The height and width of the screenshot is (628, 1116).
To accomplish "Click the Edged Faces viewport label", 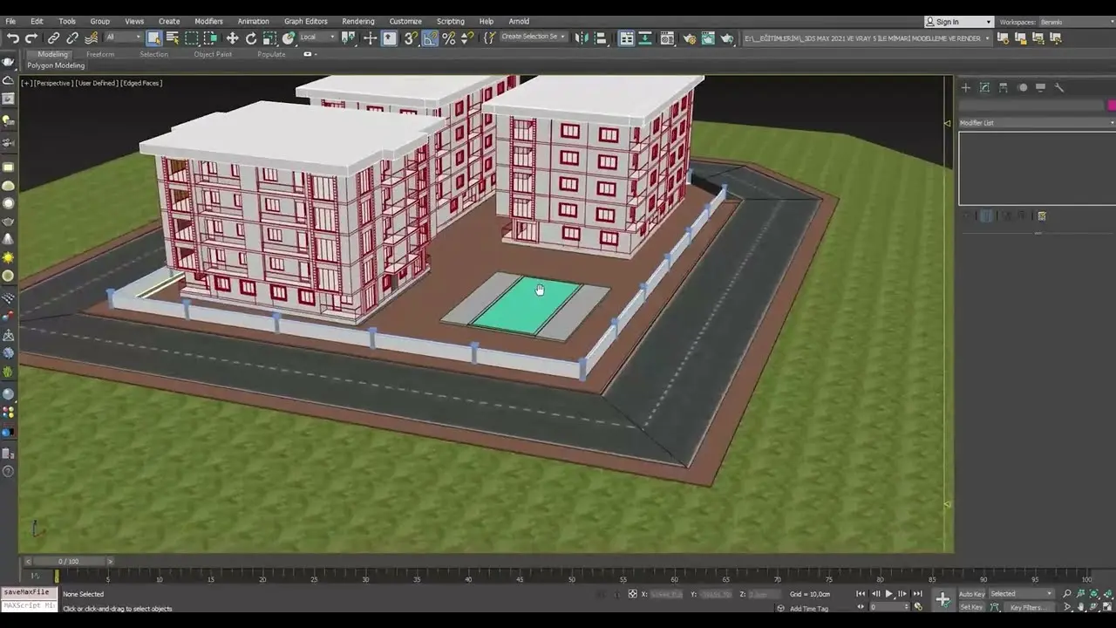I will pyautogui.click(x=141, y=83).
